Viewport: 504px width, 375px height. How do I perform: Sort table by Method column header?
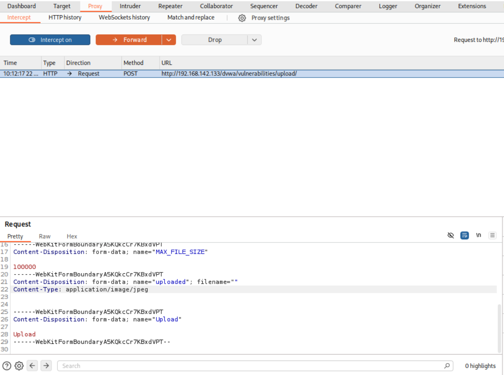(x=140, y=63)
